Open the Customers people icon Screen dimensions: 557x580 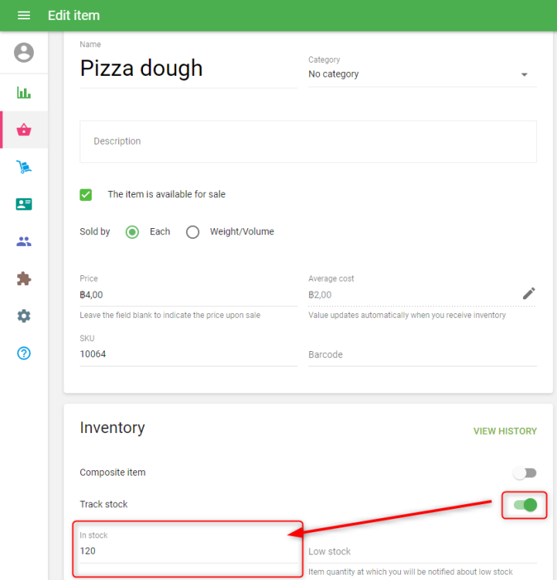[x=24, y=241]
